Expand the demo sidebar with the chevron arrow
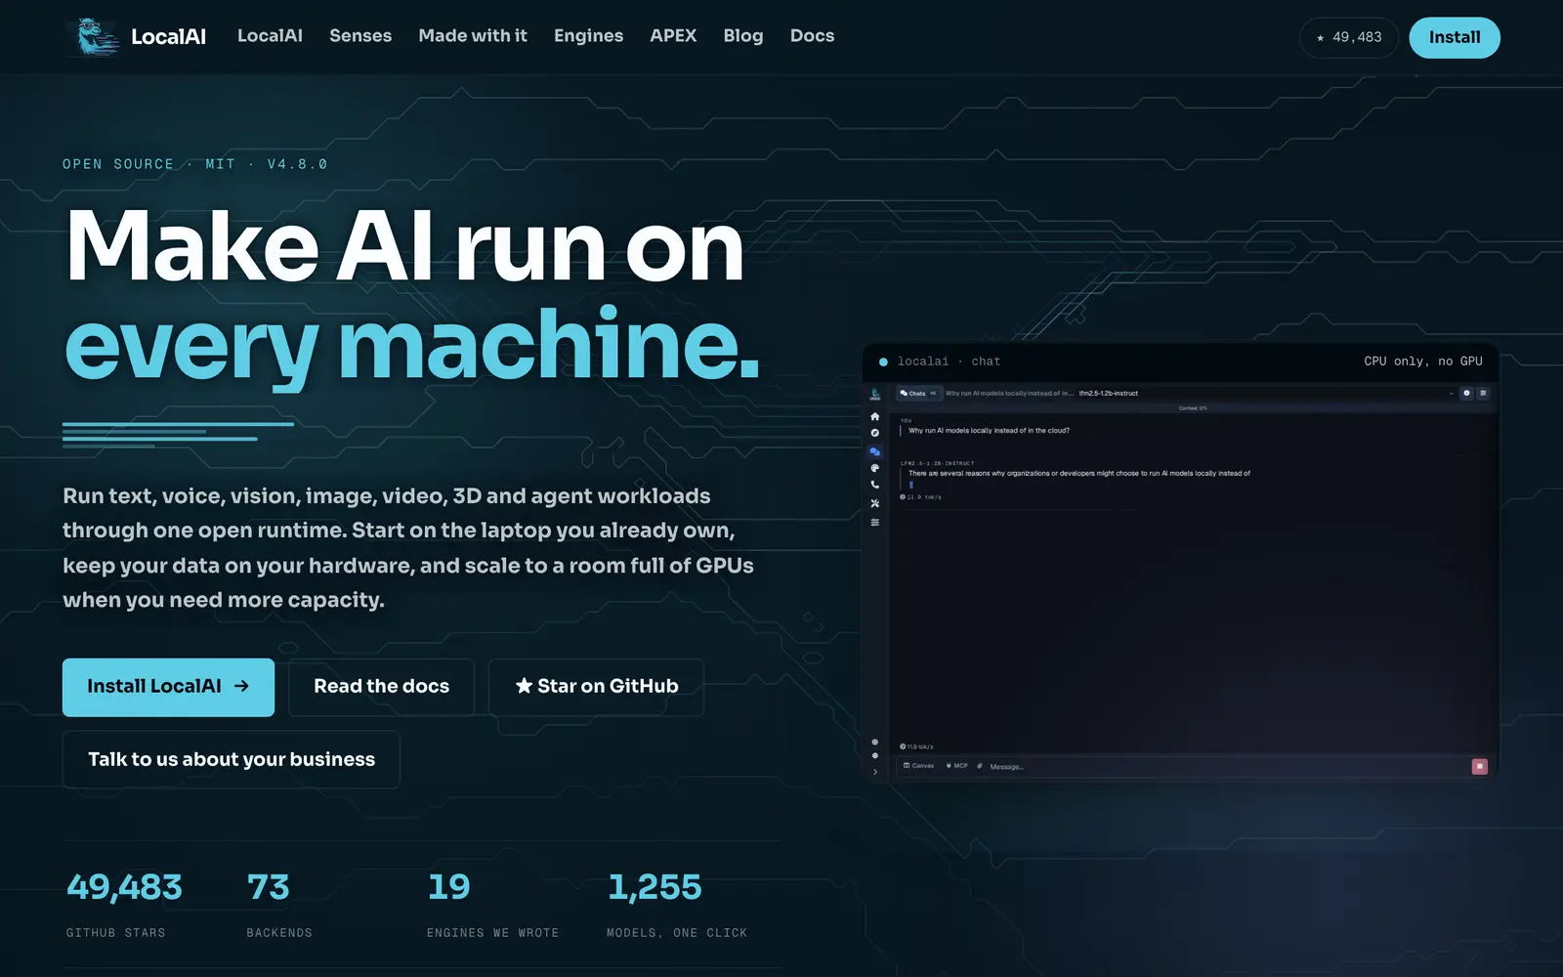 [x=874, y=772]
